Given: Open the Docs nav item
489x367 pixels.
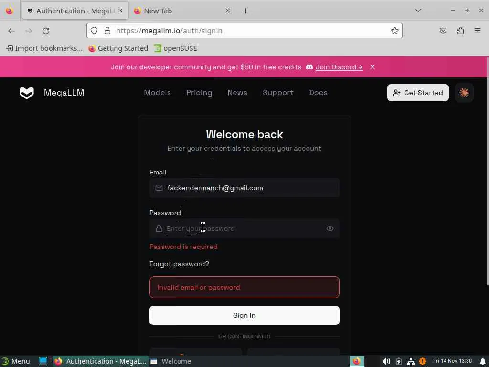Looking at the screenshot, I should click(318, 93).
